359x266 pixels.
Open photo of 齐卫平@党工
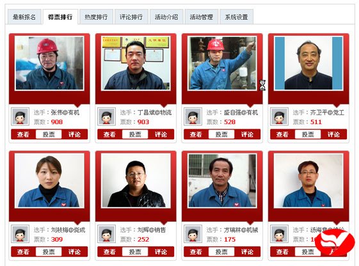[x=308, y=63]
